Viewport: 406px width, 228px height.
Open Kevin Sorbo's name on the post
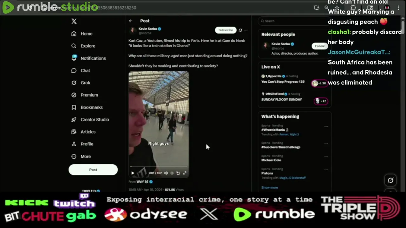pos(148,29)
